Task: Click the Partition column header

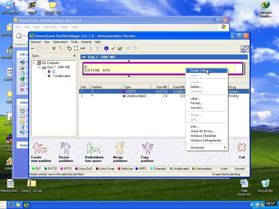Action: pos(106,87)
